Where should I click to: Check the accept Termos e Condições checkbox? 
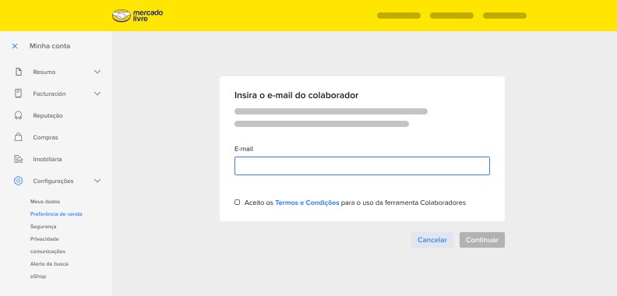point(238,203)
